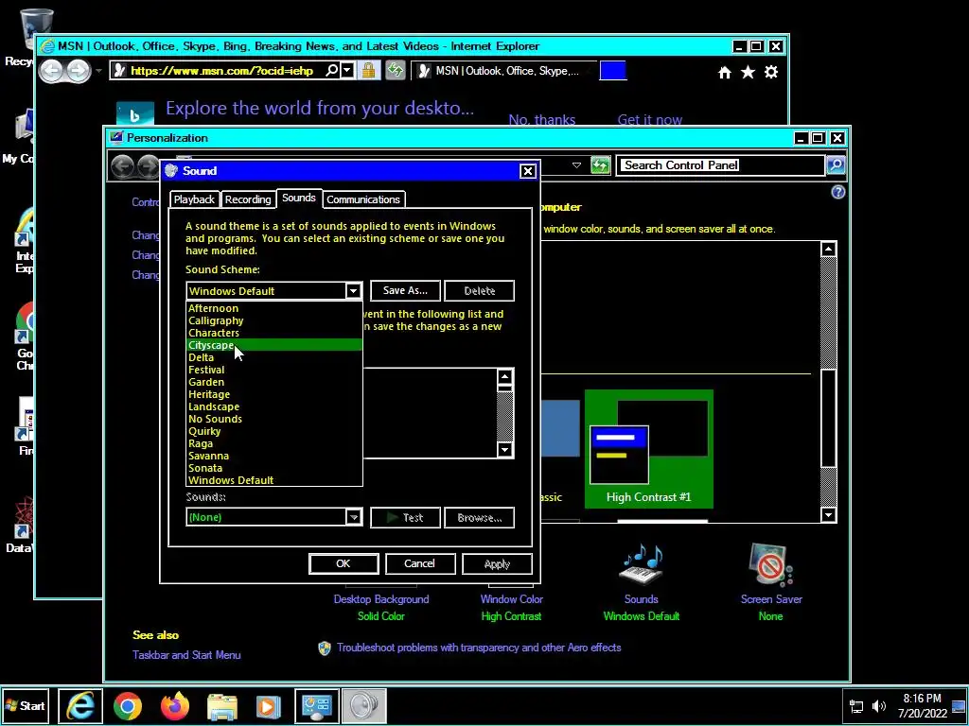The image size is (969, 726).
Task: Select Quirky scheme entry
Action: (x=274, y=431)
